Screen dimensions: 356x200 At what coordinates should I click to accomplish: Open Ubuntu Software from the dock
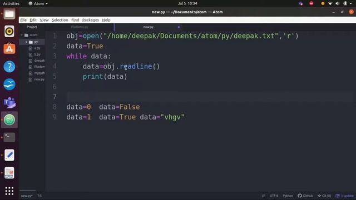pos(9,49)
